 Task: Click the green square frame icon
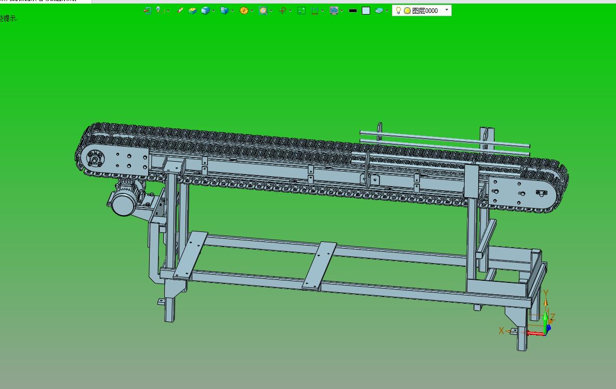[302, 10]
